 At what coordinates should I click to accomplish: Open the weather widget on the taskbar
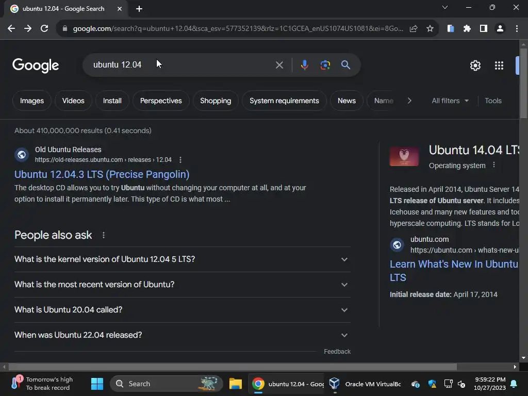coord(42,384)
